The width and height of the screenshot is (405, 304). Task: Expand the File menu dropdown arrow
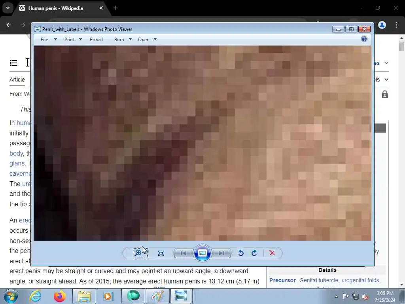[x=55, y=39]
